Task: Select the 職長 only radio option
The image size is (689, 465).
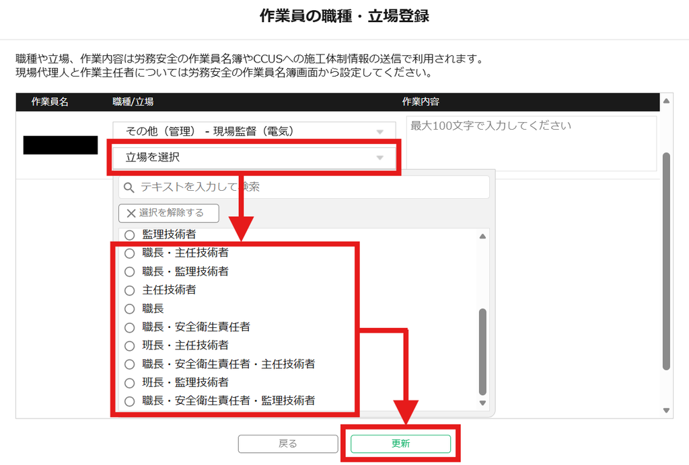Action: [130, 309]
